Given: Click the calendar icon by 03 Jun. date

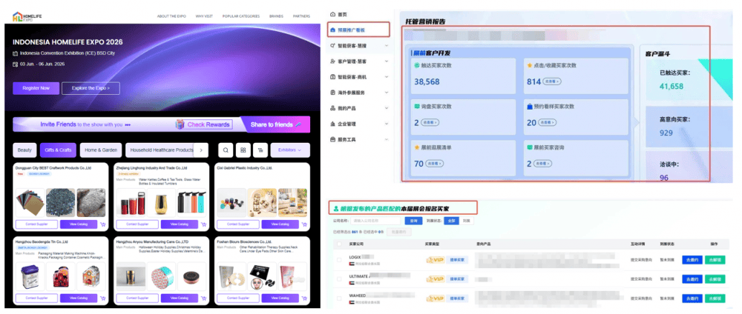Looking at the screenshot, I should pyautogui.click(x=15, y=64).
